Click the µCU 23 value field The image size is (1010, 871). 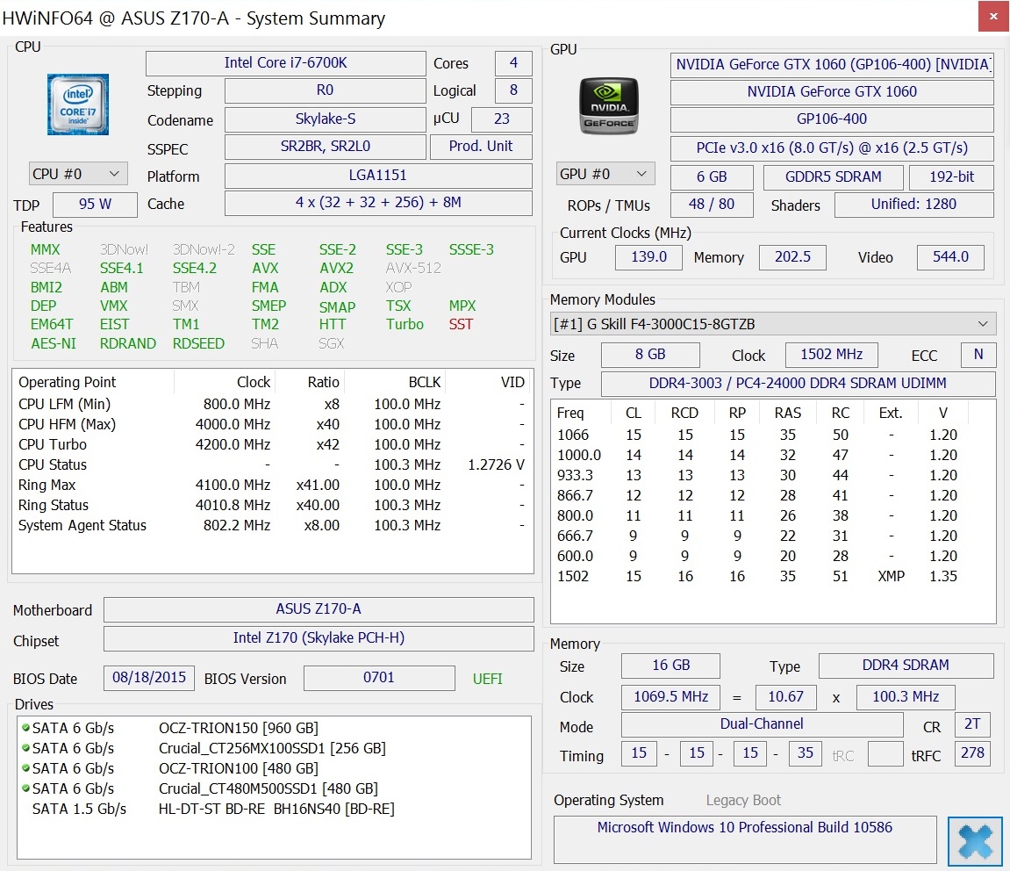[x=502, y=119]
